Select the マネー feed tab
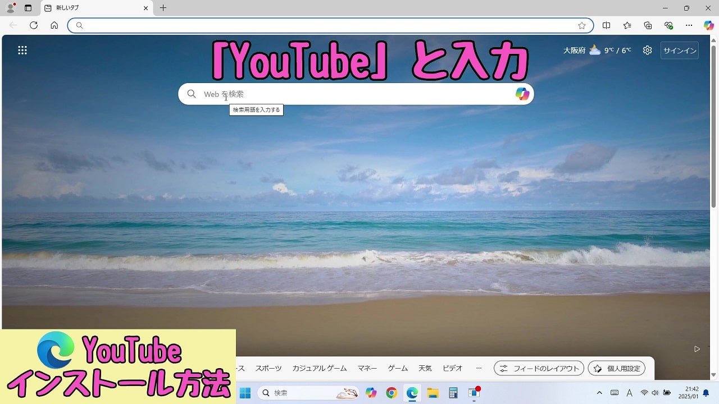This screenshot has height=404, width=719. 367,369
